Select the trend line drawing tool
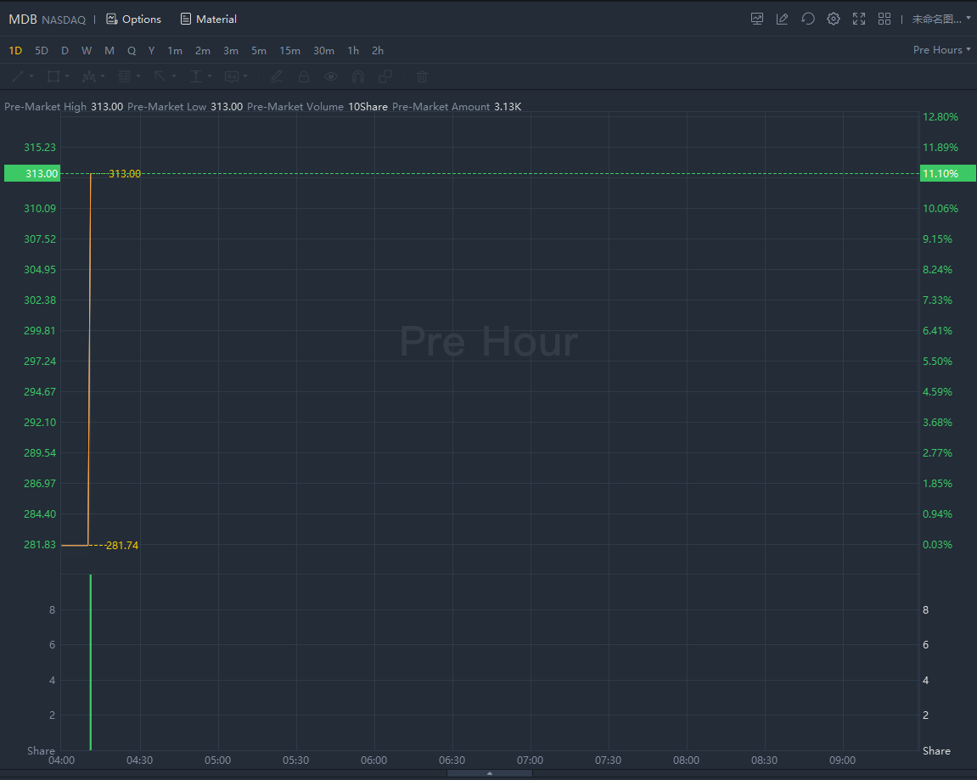 [x=18, y=76]
